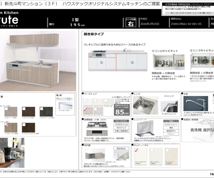Click the black square beside シンク heading
The height and width of the screenshot is (178, 214).
(x=132, y=93)
